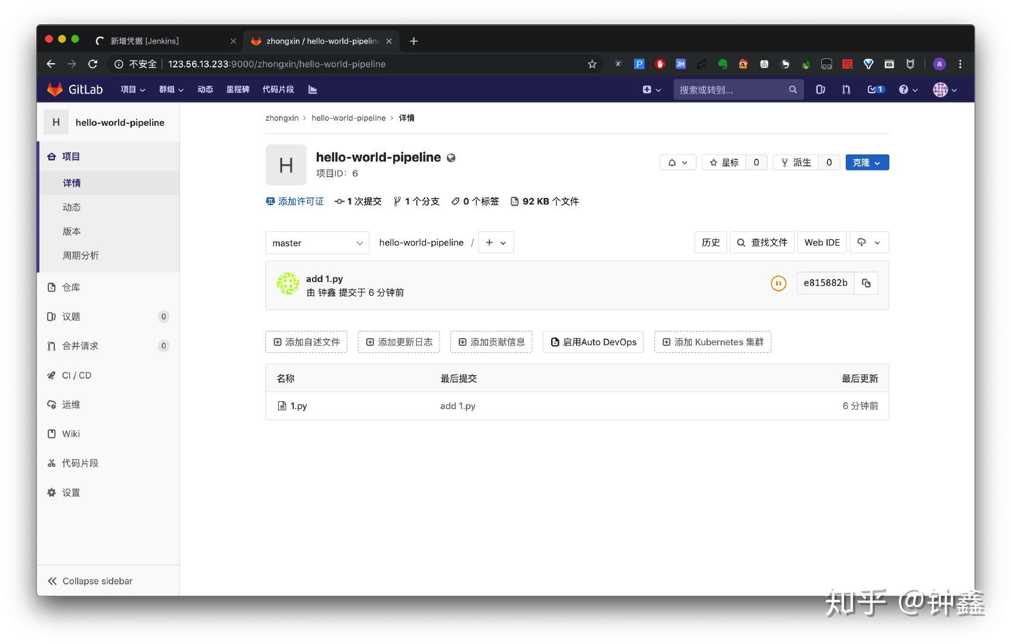Click the paused pipeline status icon

(778, 283)
